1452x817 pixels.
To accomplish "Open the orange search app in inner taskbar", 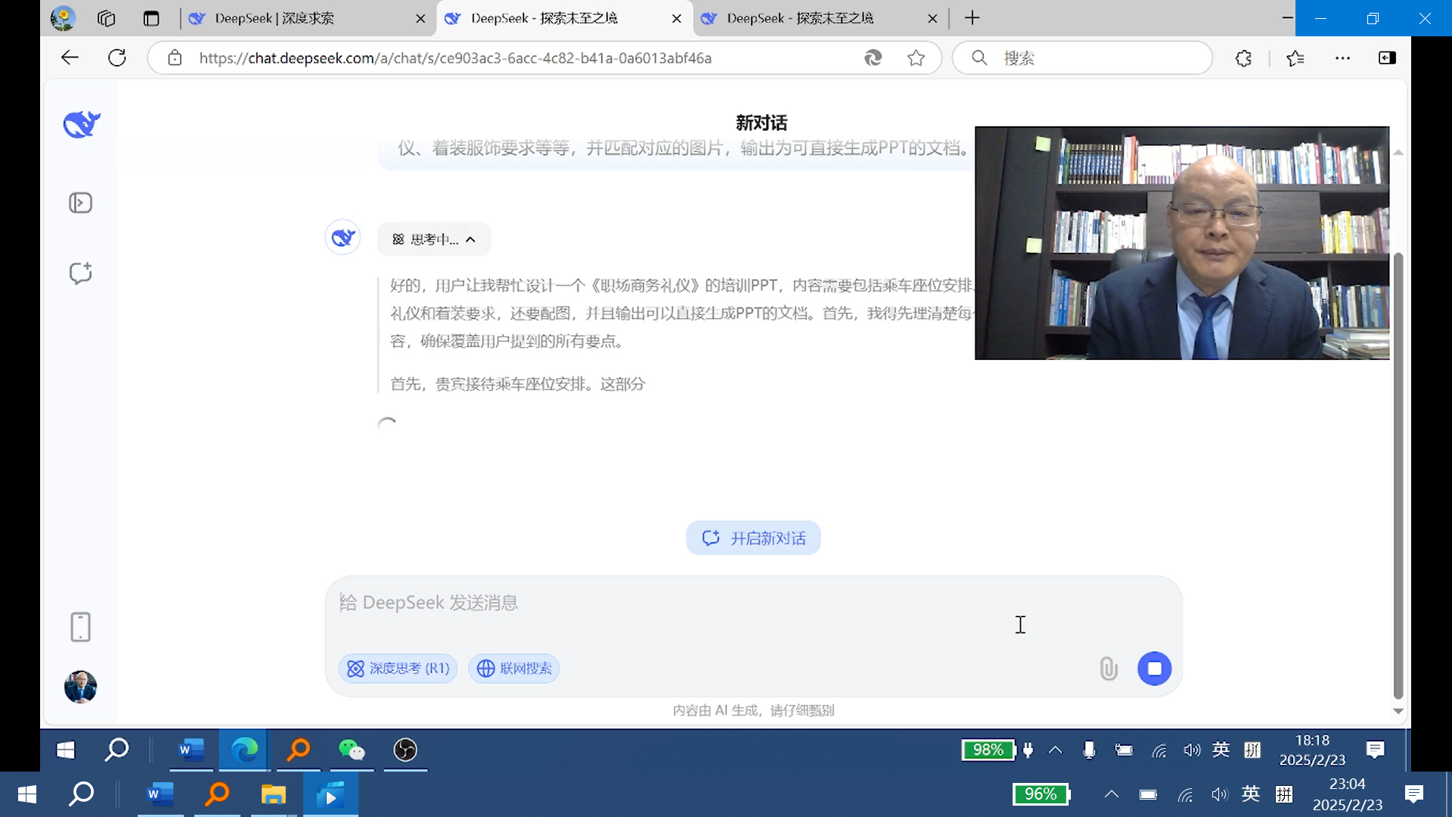I will (x=299, y=750).
